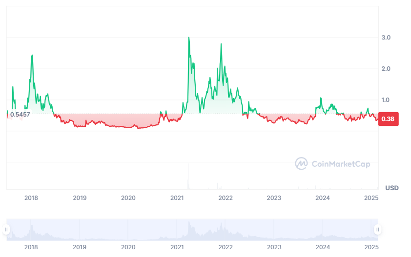Screen dimensions: 411x257
Task: Grab the right handle of range navigator
Action: (377, 229)
